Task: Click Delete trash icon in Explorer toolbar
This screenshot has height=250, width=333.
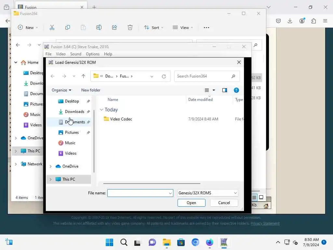Action: [130, 27]
